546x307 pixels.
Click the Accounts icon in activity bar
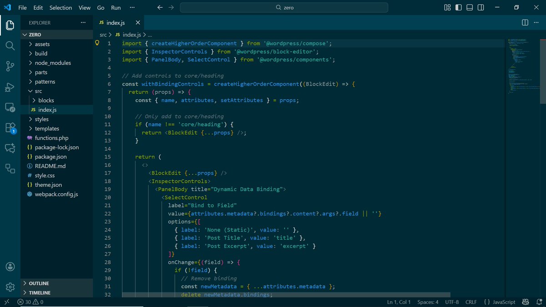[x=10, y=267]
